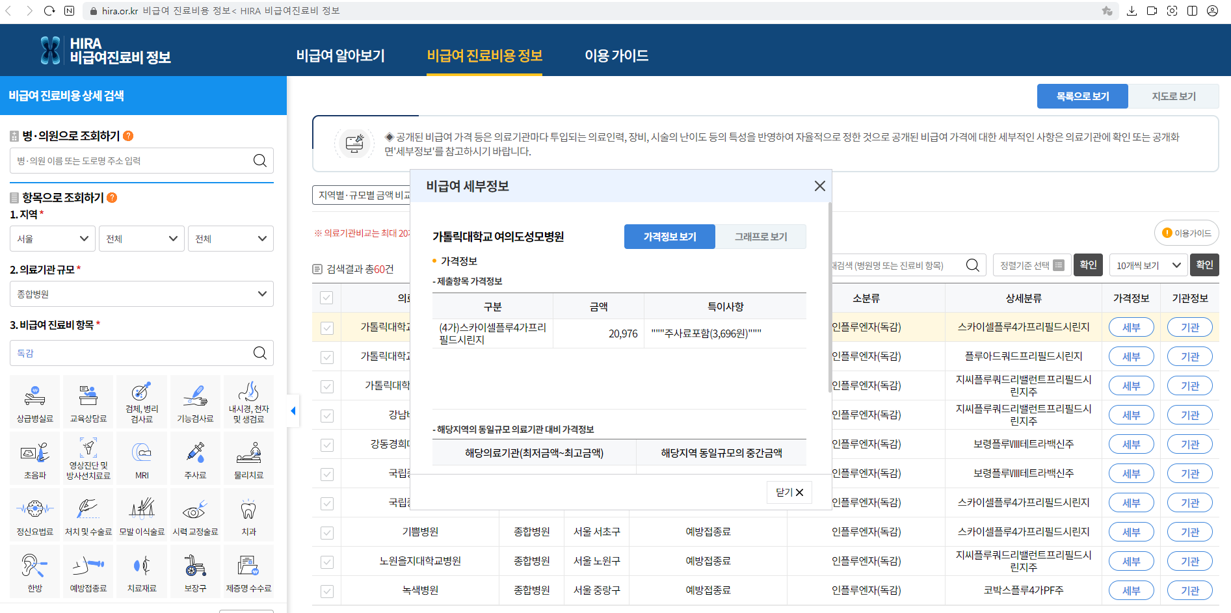
Task: Select the 검체, 병리 검사료 category icon
Action: click(x=142, y=402)
